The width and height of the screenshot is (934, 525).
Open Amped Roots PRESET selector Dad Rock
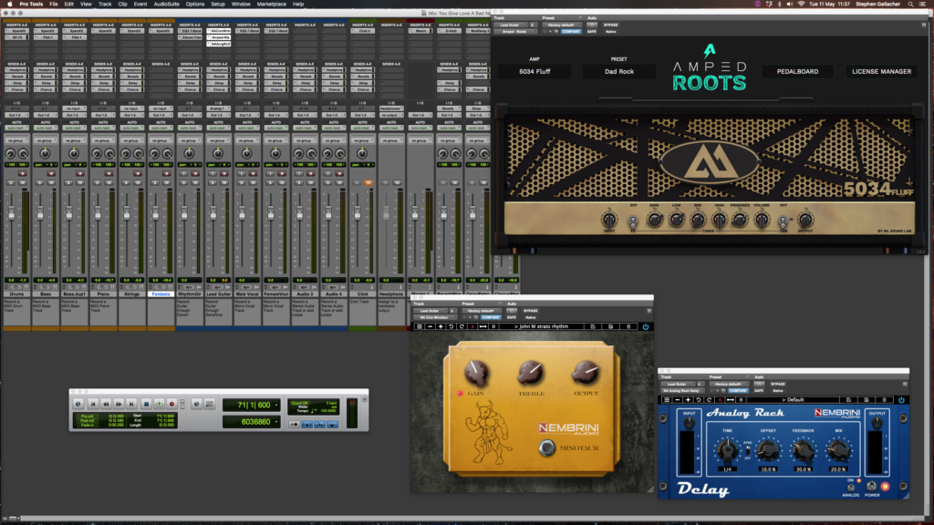619,71
